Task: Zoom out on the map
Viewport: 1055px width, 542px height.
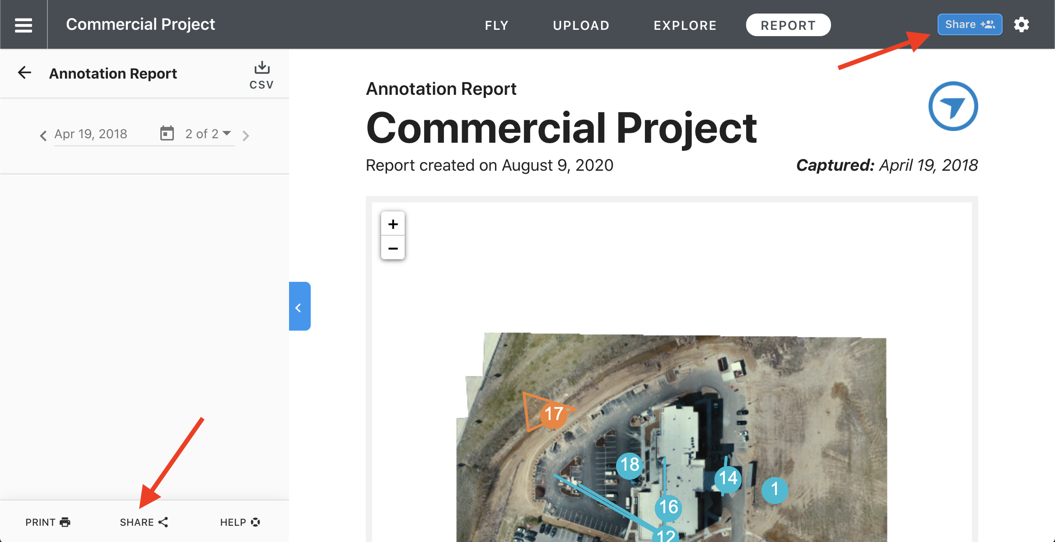Action: [x=393, y=248]
